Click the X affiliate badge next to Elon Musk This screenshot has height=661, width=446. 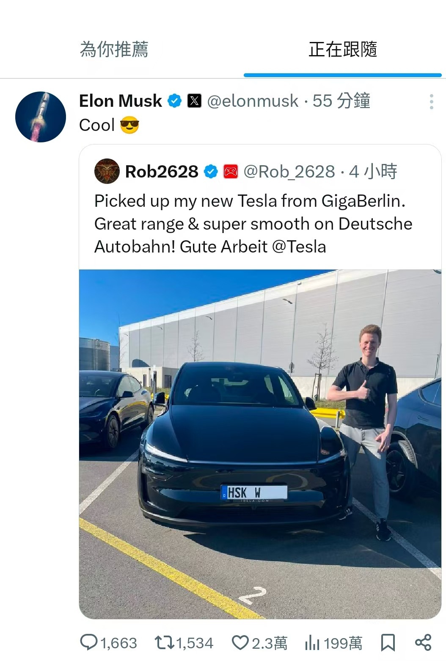click(x=194, y=101)
